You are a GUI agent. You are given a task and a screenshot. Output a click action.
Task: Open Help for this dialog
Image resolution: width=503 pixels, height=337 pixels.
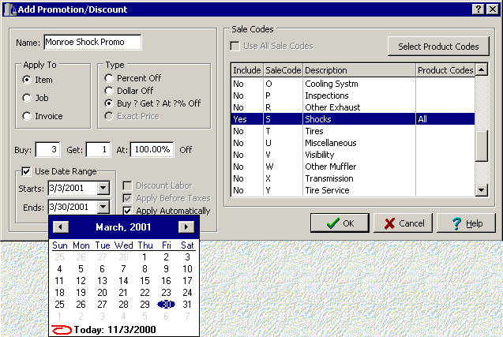pos(465,223)
